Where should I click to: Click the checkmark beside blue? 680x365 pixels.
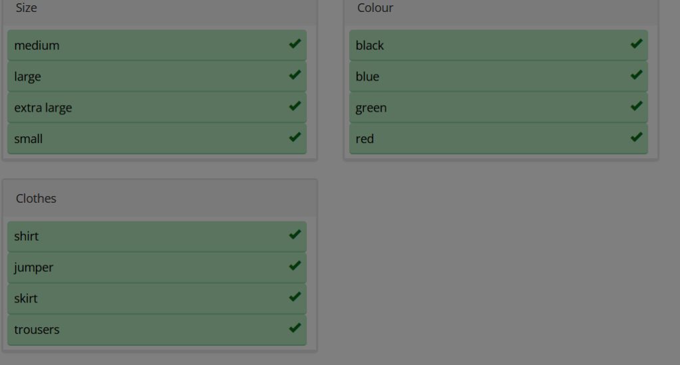point(636,76)
